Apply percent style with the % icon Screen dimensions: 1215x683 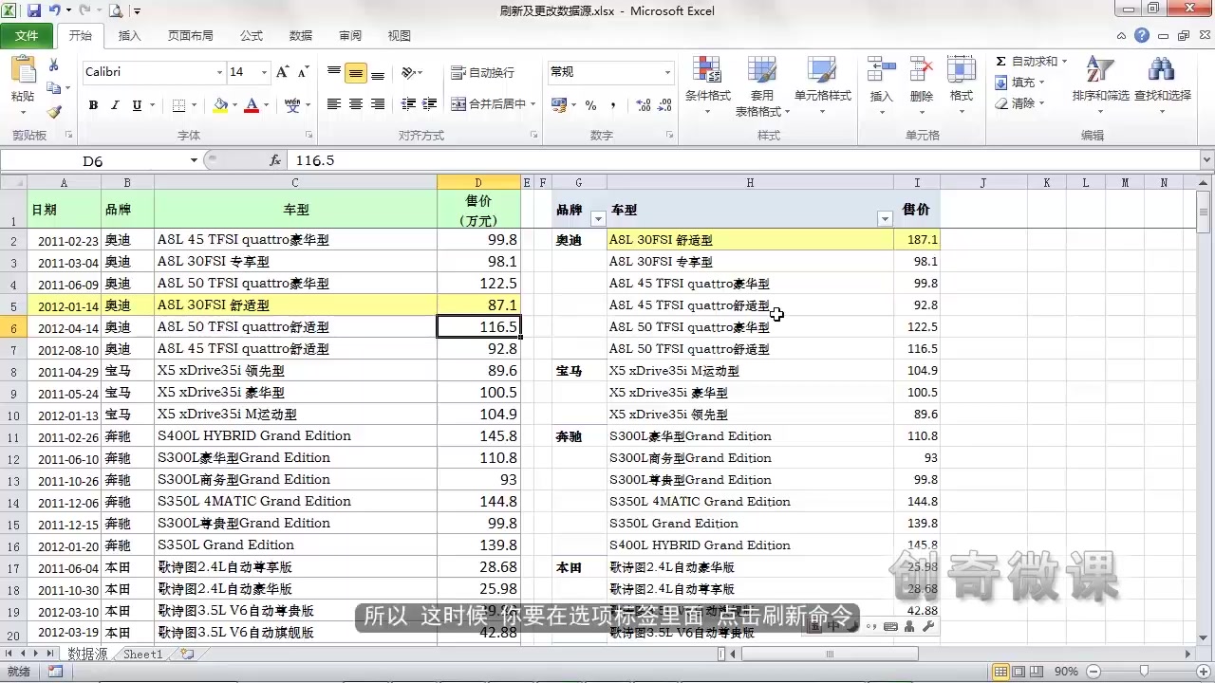click(589, 104)
